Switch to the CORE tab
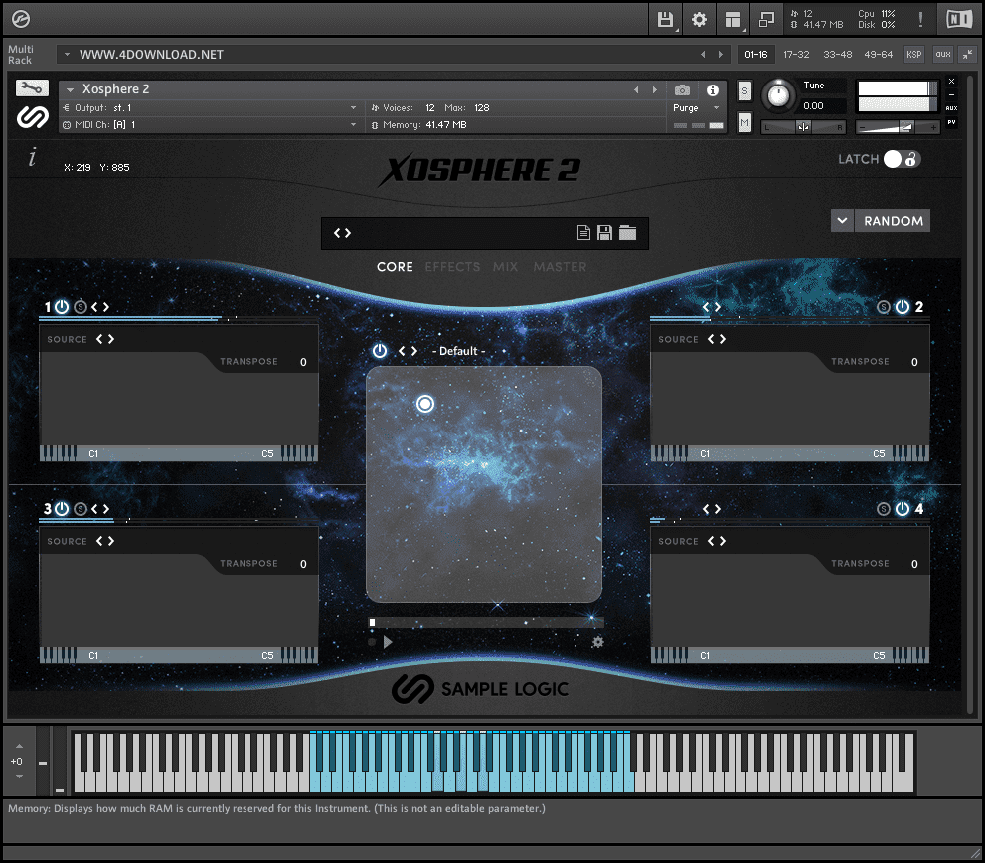This screenshot has height=863, width=985. pyautogui.click(x=395, y=267)
